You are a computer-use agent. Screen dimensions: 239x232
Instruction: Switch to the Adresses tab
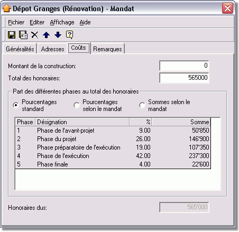point(52,49)
